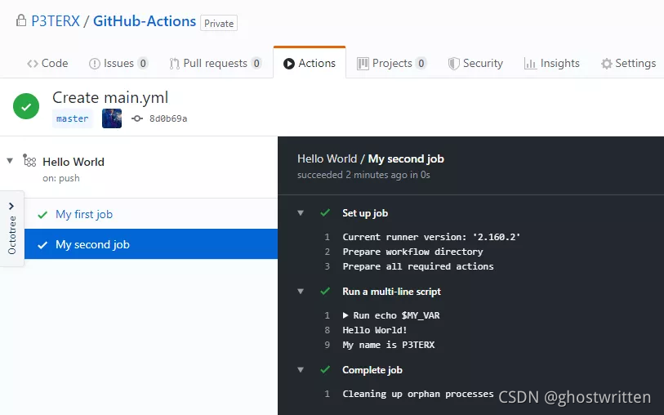Select log line 'Hello World!'
The width and height of the screenshot is (664, 415).
coord(375,330)
